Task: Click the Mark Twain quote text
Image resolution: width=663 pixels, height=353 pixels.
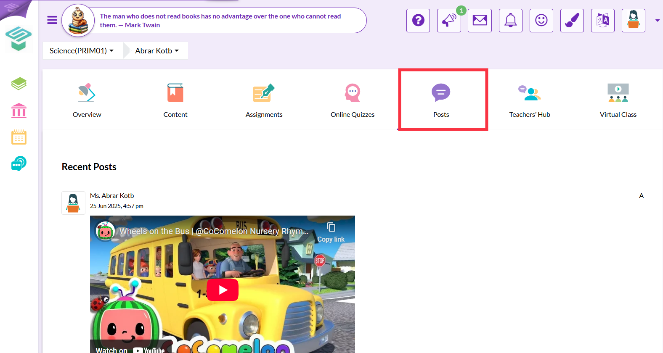Action: (x=220, y=21)
